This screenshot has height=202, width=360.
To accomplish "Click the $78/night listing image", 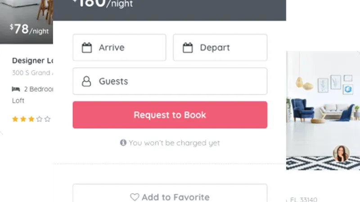I will (x=27, y=22).
